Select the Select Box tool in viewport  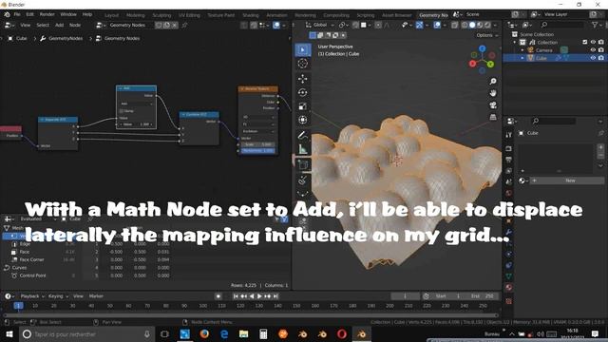(x=303, y=49)
